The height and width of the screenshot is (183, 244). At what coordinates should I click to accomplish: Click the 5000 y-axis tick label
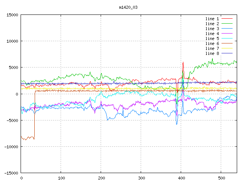click(13, 67)
